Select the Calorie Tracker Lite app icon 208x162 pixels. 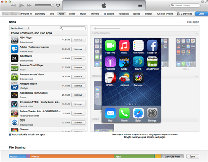coord(15,113)
